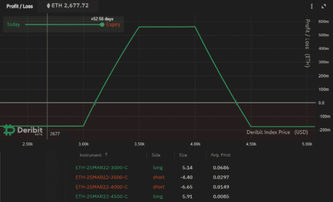Click the 2677 current price marker label
The width and height of the screenshot is (333, 202).
click(x=55, y=134)
